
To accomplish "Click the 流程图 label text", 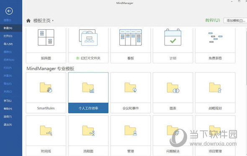I will (88, 151).
